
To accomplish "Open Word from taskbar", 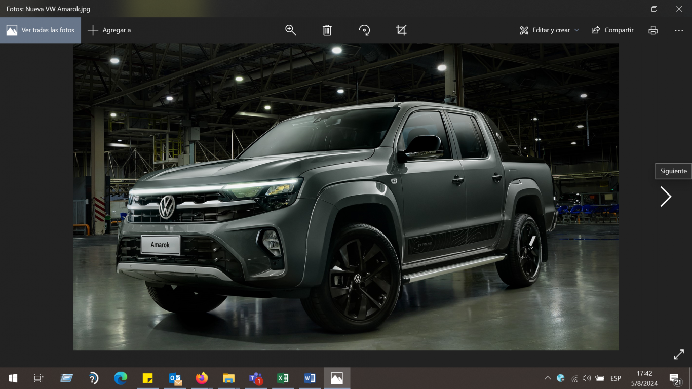I will (x=310, y=378).
